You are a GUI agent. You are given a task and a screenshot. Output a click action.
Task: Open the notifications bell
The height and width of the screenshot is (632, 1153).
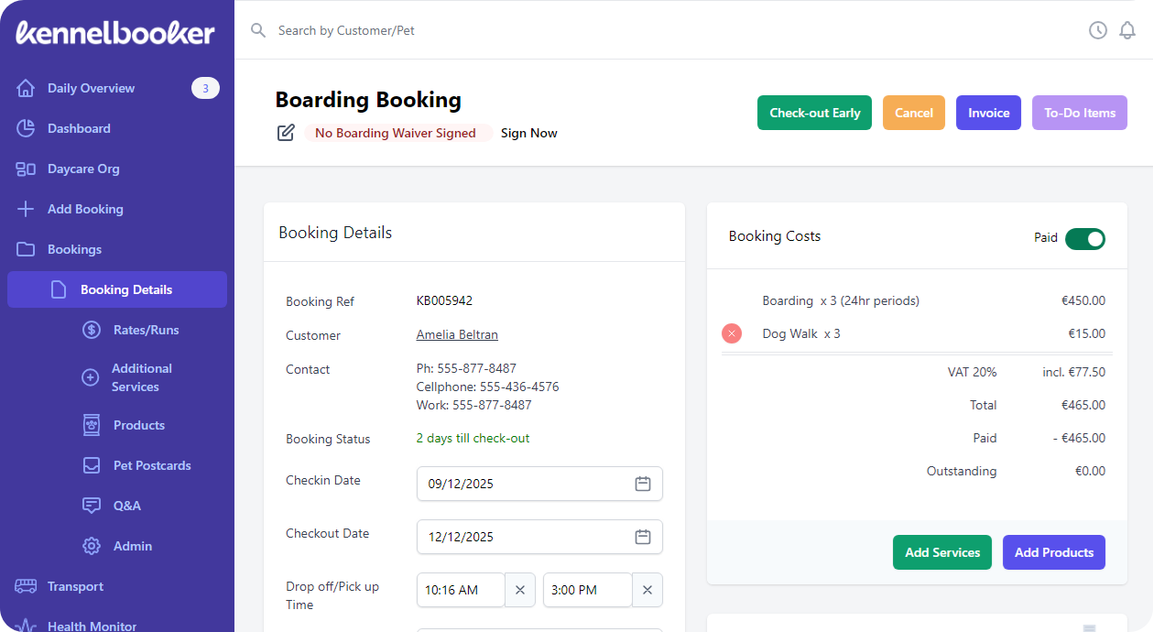click(x=1127, y=30)
